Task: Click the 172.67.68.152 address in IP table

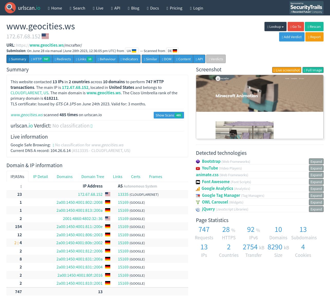Action: pos(90,194)
